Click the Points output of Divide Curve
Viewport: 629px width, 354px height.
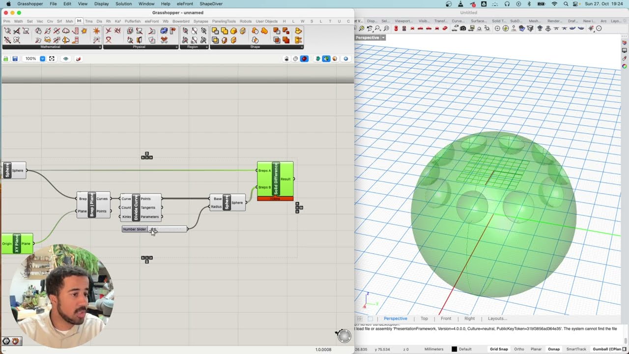tap(146, 199)
